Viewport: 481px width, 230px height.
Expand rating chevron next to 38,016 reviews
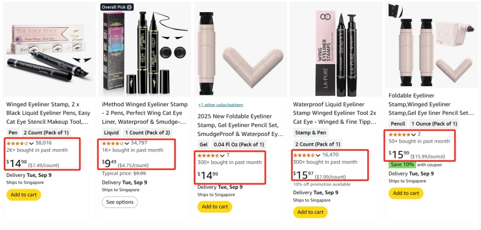coord(31,143)
